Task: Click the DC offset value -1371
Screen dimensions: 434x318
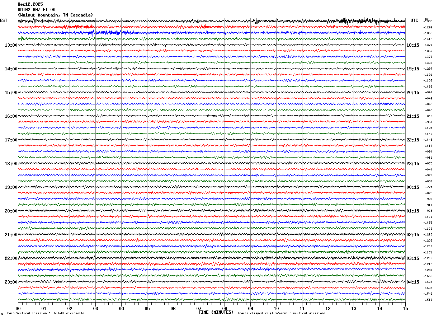Action: (428, 45)
